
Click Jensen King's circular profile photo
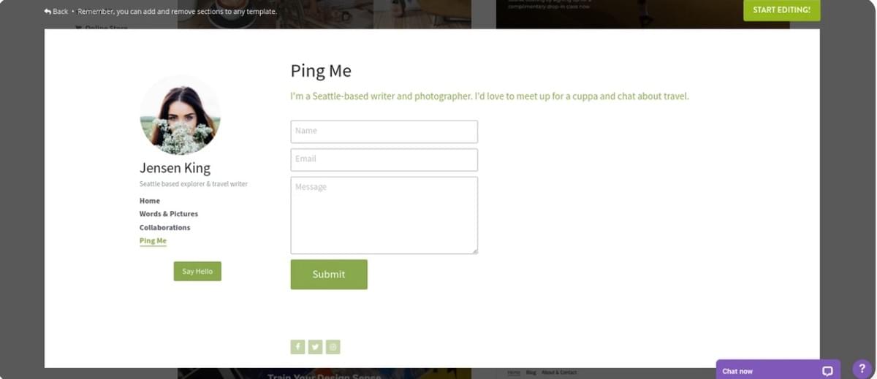pos(180,115)
